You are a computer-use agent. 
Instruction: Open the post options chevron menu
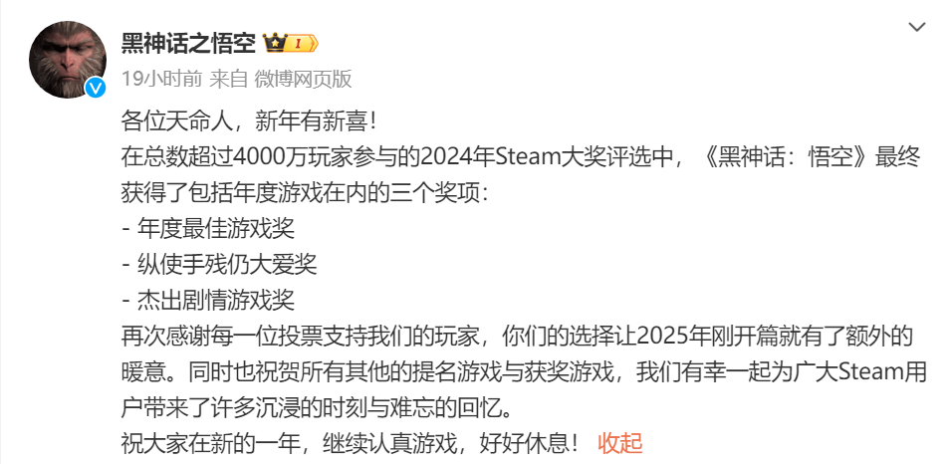click(917, 27)
